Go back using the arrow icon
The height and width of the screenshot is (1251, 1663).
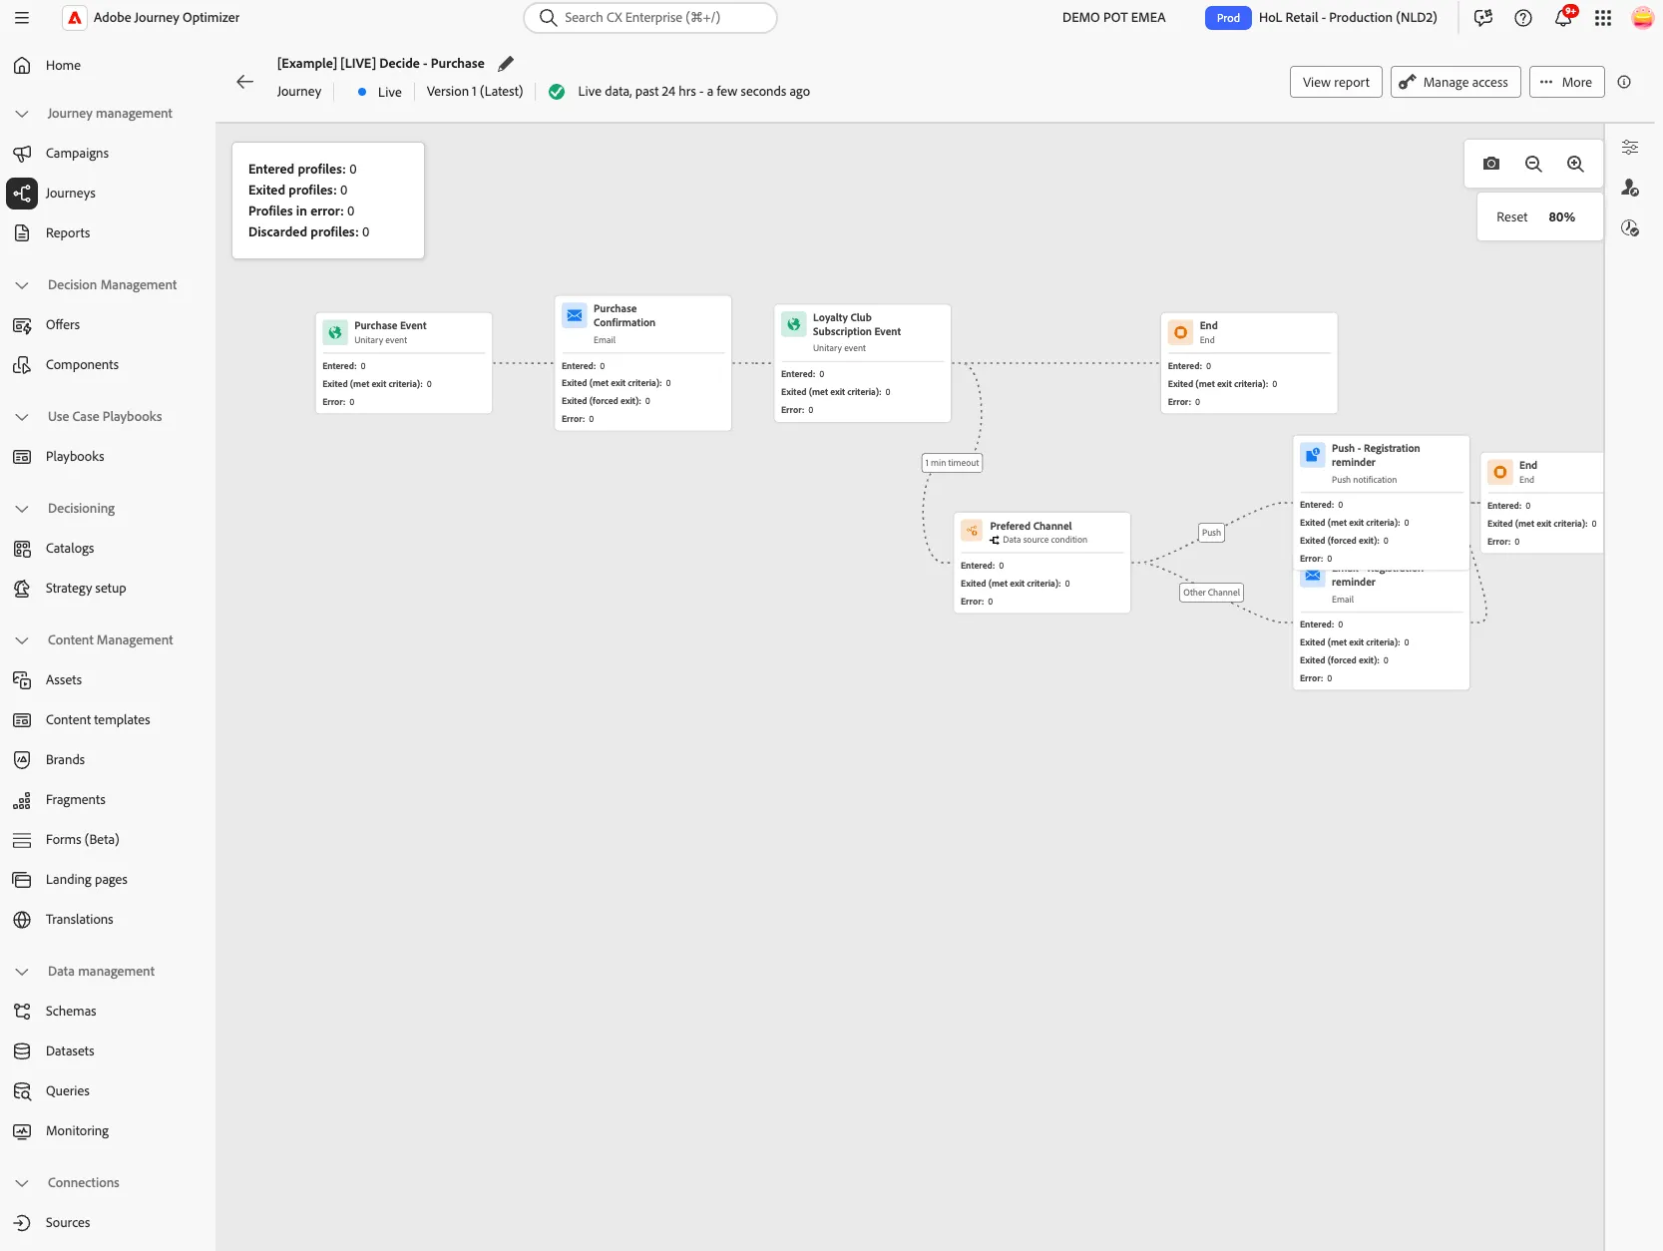click(245, 82)
